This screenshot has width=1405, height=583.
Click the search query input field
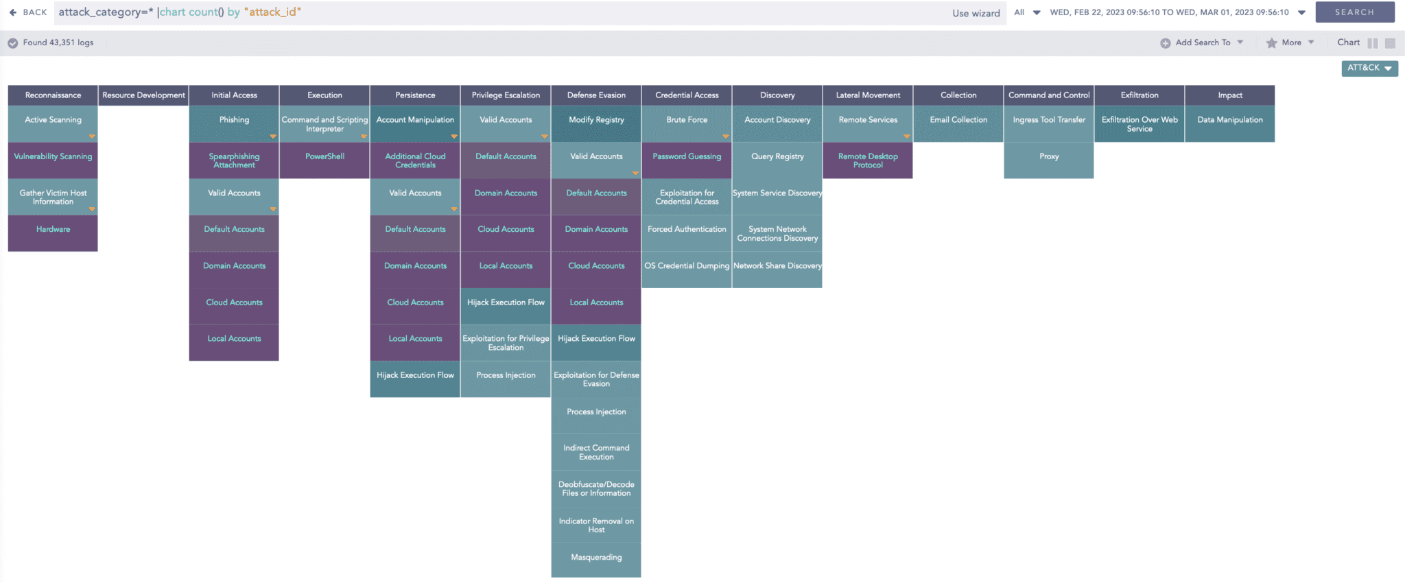[x=480, y=12]
